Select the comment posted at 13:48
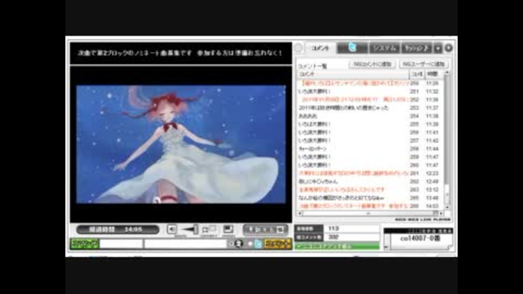This screenshot has height=294, width=523. pos(370,198)
